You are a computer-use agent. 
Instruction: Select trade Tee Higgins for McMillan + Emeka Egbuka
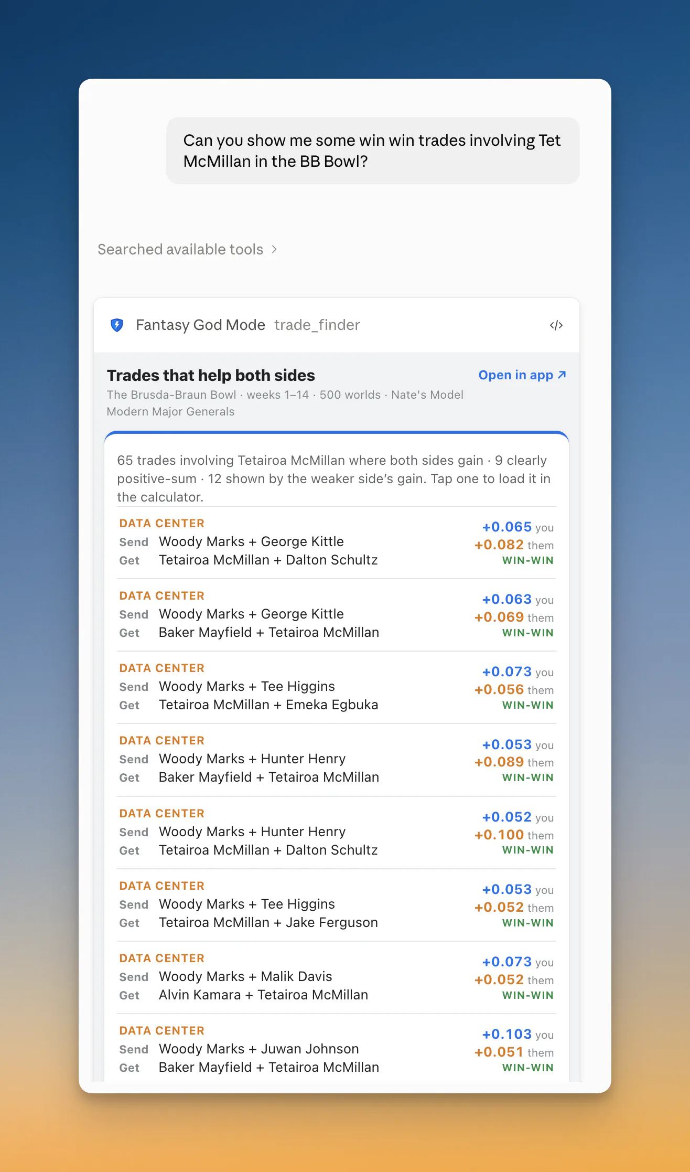pyautogui.click(x=337, y=687)
